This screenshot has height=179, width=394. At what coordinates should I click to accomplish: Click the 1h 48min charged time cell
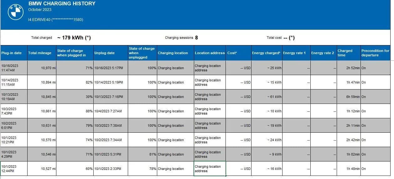point(349,169)
